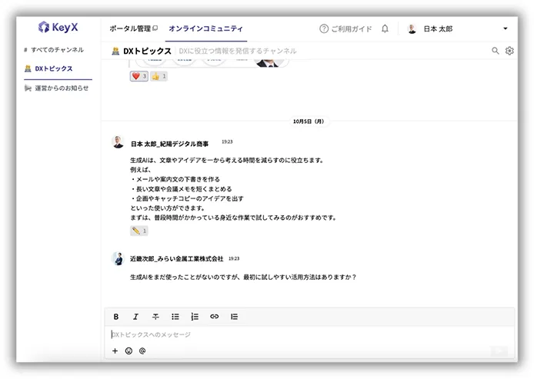The width and height of the screenshot is (534, 379).
Task: Click the message line starting 生成AIをまだ使ったことがない
Action: (x=243, y=278)
